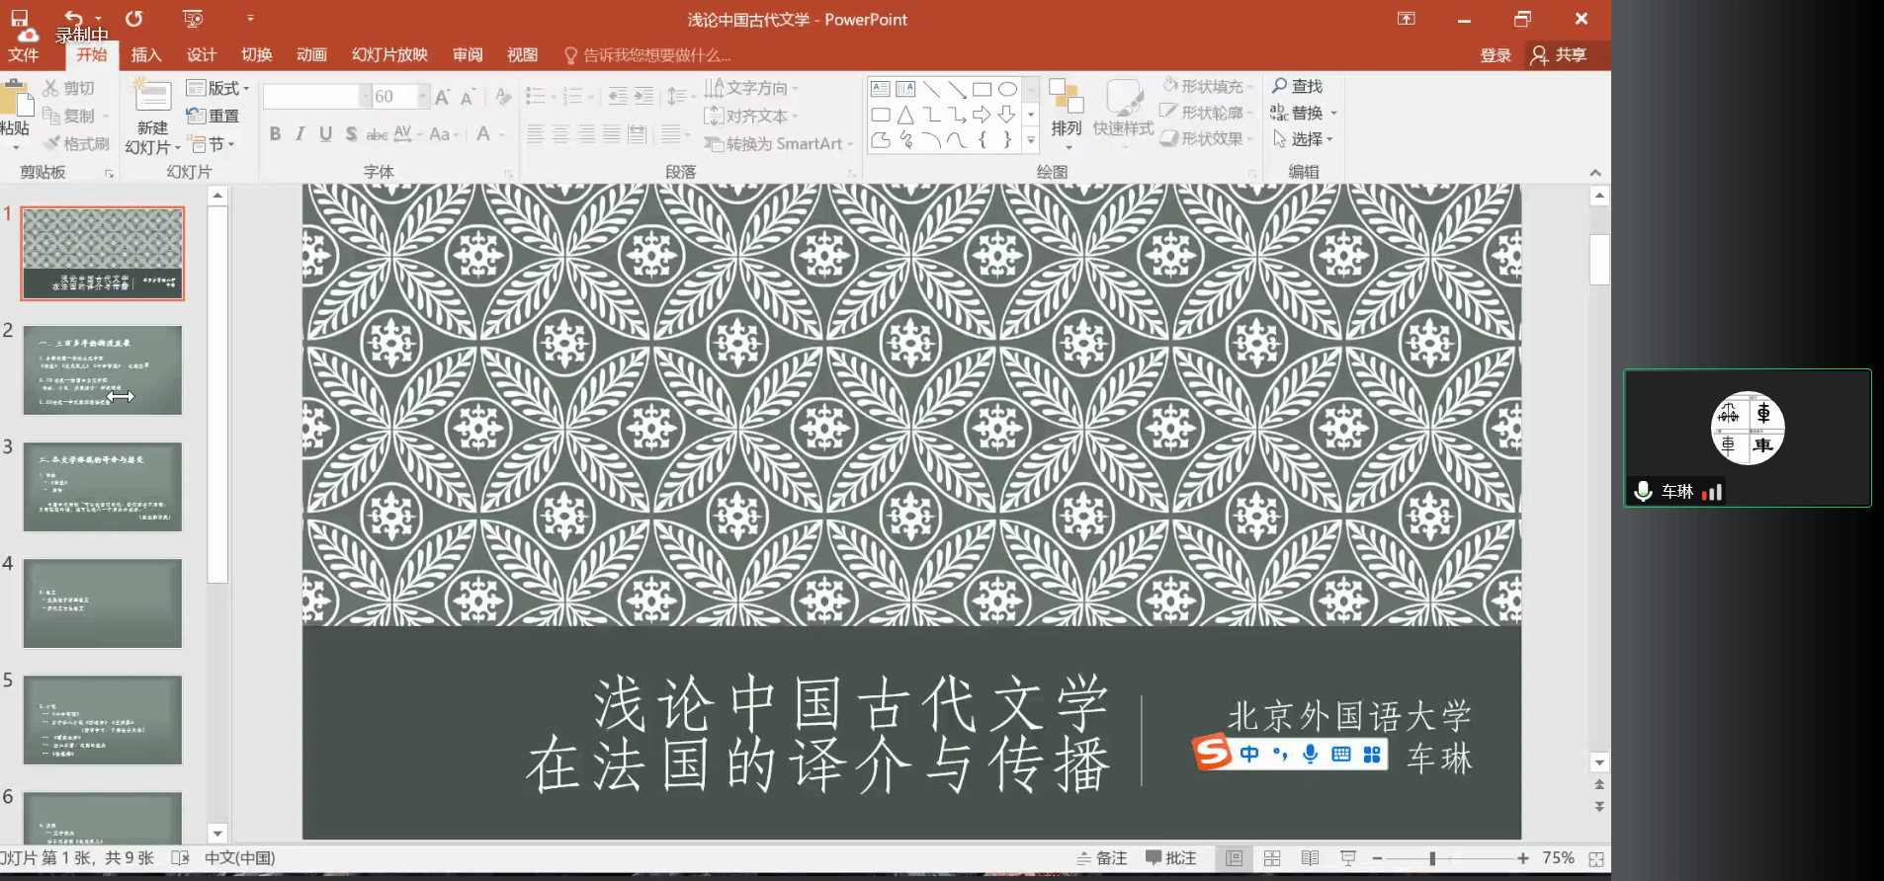1884x881 pixels.
Task: Open the Select (选择) dropdown
Action: [x=1305, y=139]
